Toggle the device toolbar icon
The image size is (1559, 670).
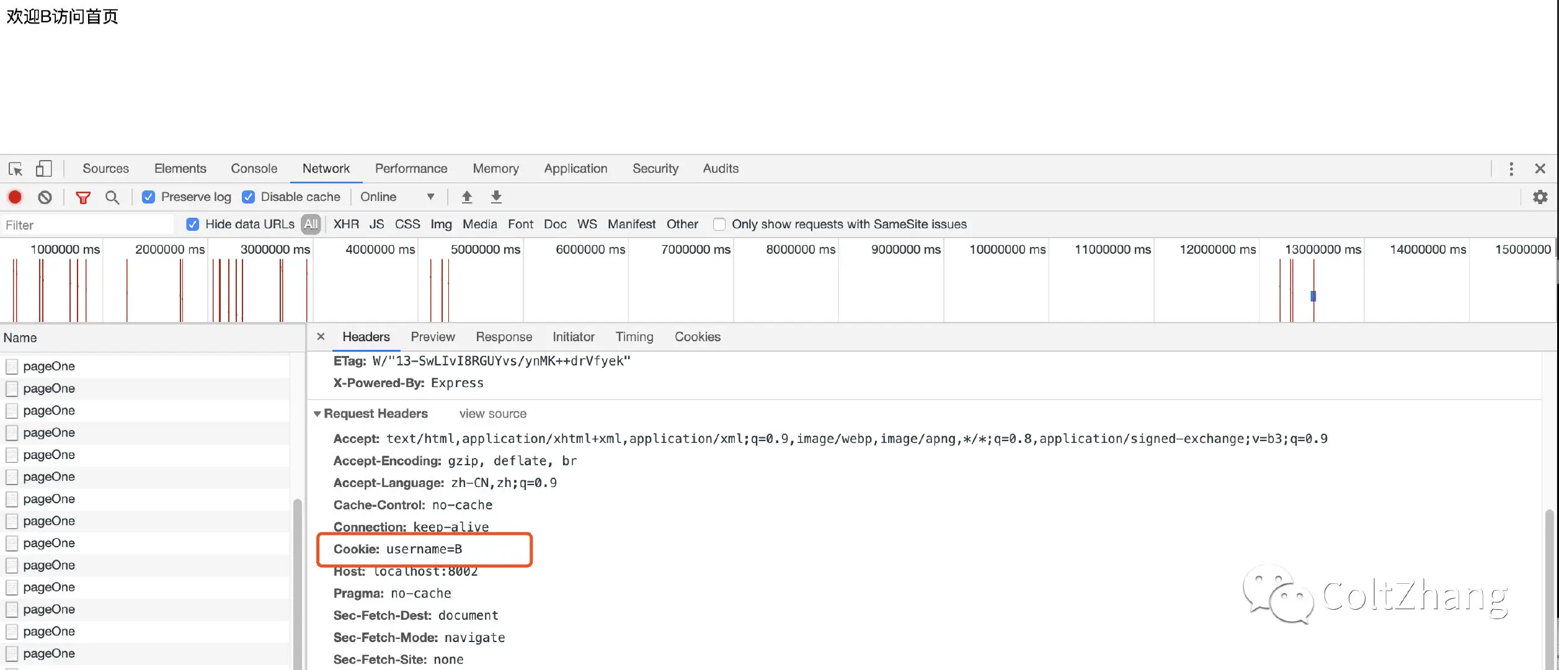point(43,169)
